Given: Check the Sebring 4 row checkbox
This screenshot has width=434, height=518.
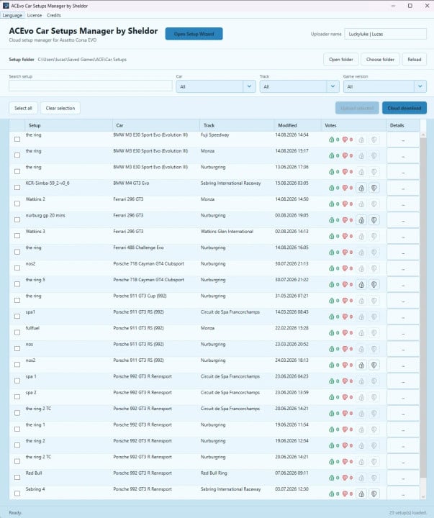Looking at the screenshot, I should 17,494.
